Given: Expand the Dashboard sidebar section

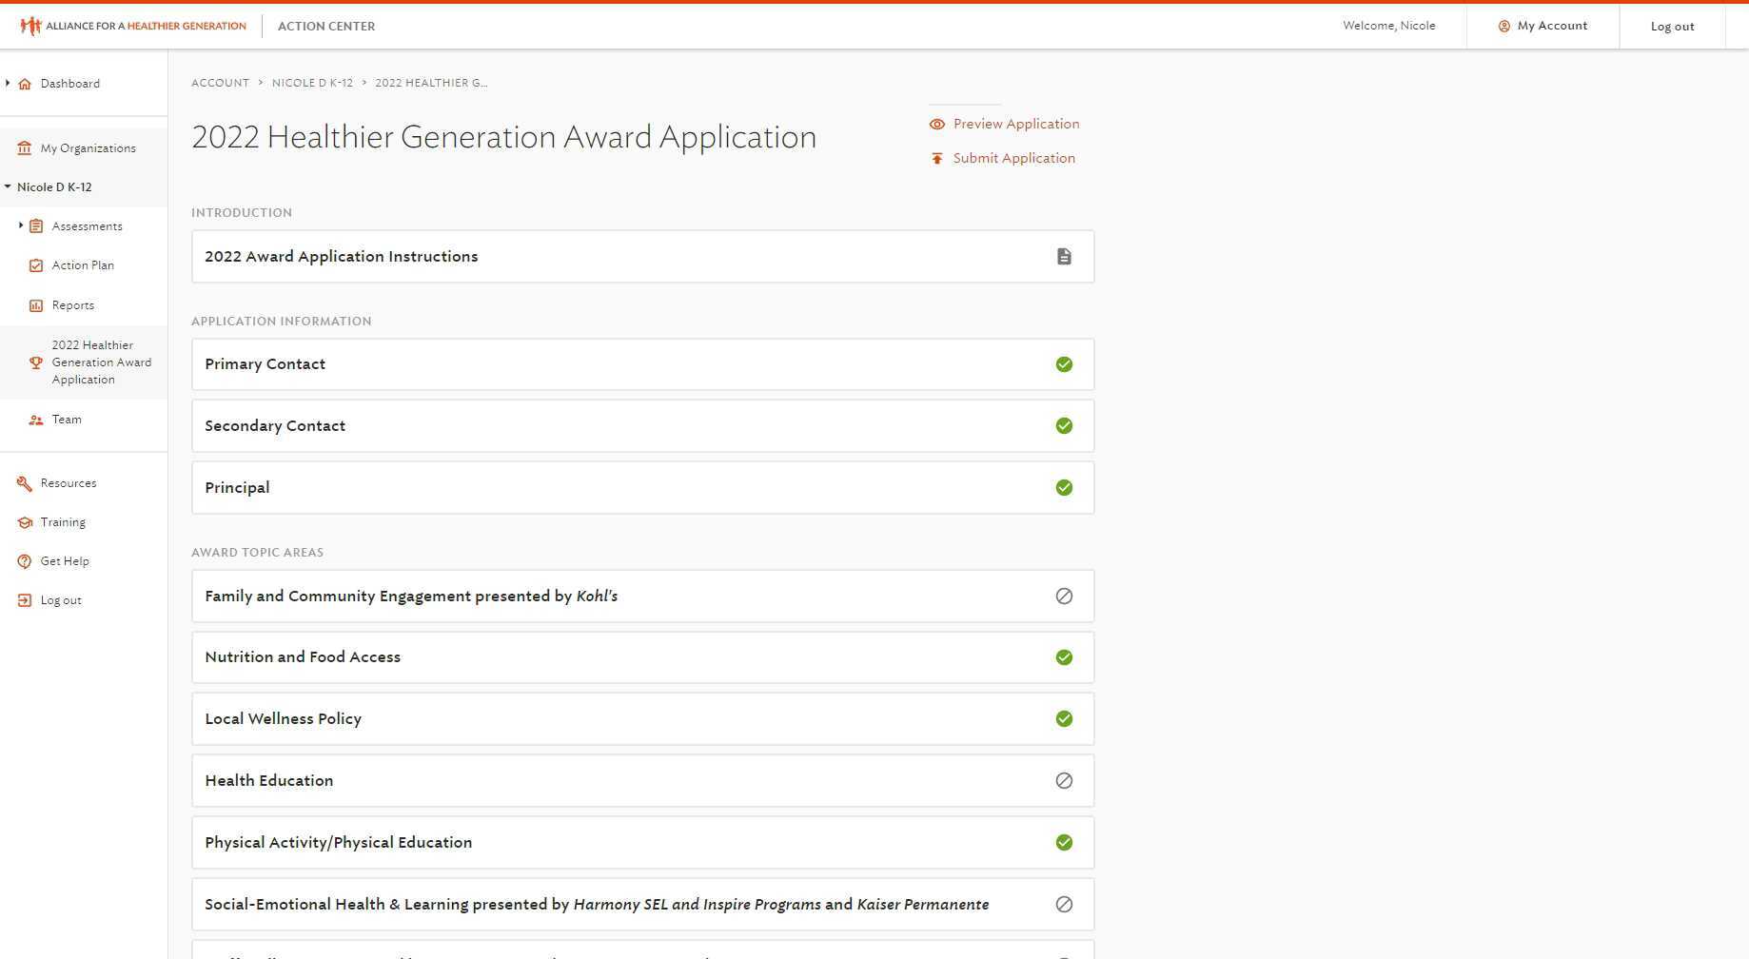Looking at the screenshot, I should pos(9,83).
